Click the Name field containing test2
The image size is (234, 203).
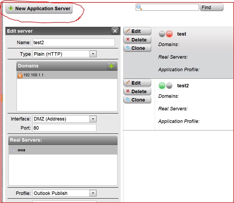point(73,42)
